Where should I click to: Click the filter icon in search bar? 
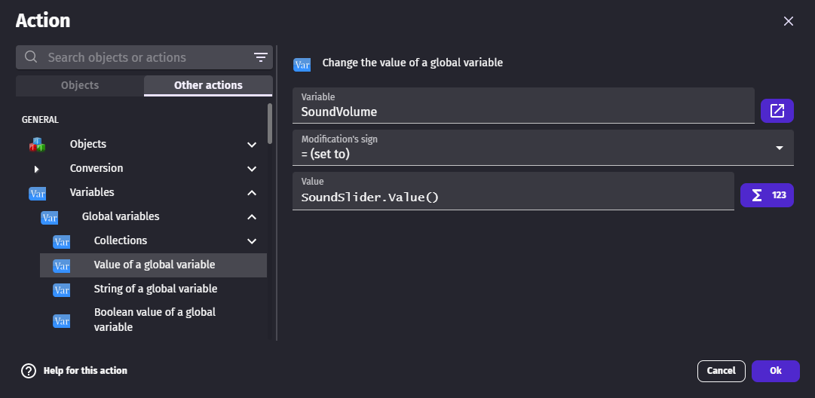261,57
